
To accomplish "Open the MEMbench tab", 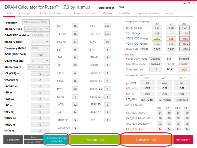I will tap(108, 13).
